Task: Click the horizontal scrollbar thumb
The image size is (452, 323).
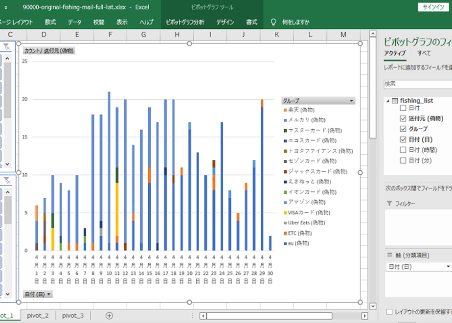Action: (269, 316)
